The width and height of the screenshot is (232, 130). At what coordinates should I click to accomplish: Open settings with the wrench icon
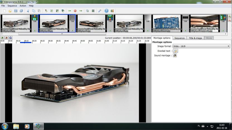[x=100, y=11]
